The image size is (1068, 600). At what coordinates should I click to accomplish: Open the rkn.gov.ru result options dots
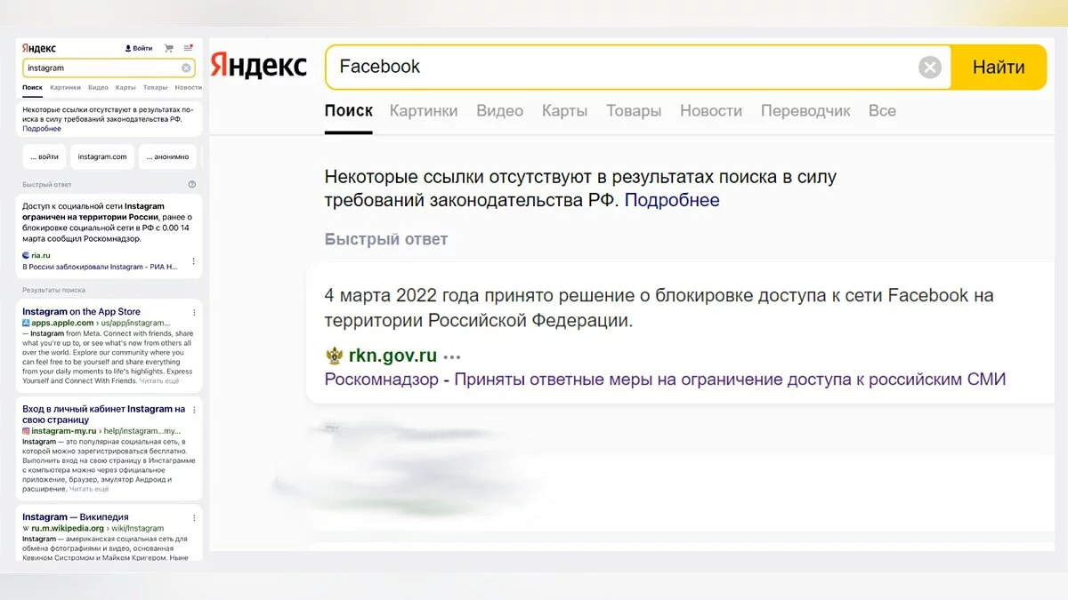(x=453, y=356)
